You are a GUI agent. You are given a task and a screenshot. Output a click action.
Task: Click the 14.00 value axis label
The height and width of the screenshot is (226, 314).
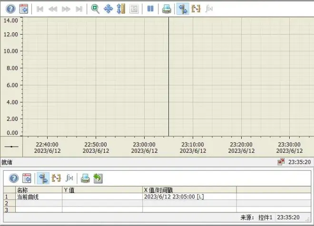11,20
